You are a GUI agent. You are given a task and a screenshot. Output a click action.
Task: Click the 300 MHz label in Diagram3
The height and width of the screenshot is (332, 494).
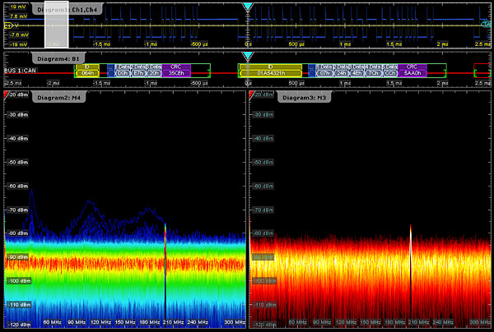(480, 322)
